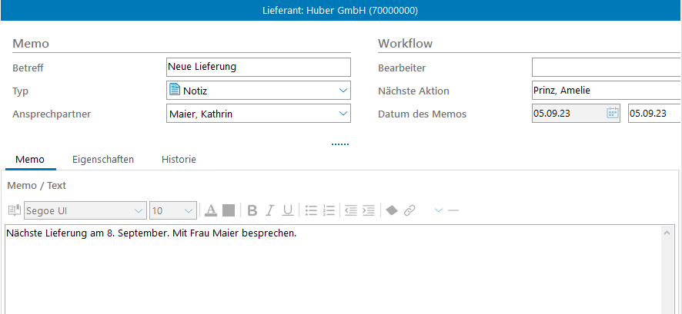
Task: Toggle bold formatting in the memo toolbar
Action: [x=252, y=210]
